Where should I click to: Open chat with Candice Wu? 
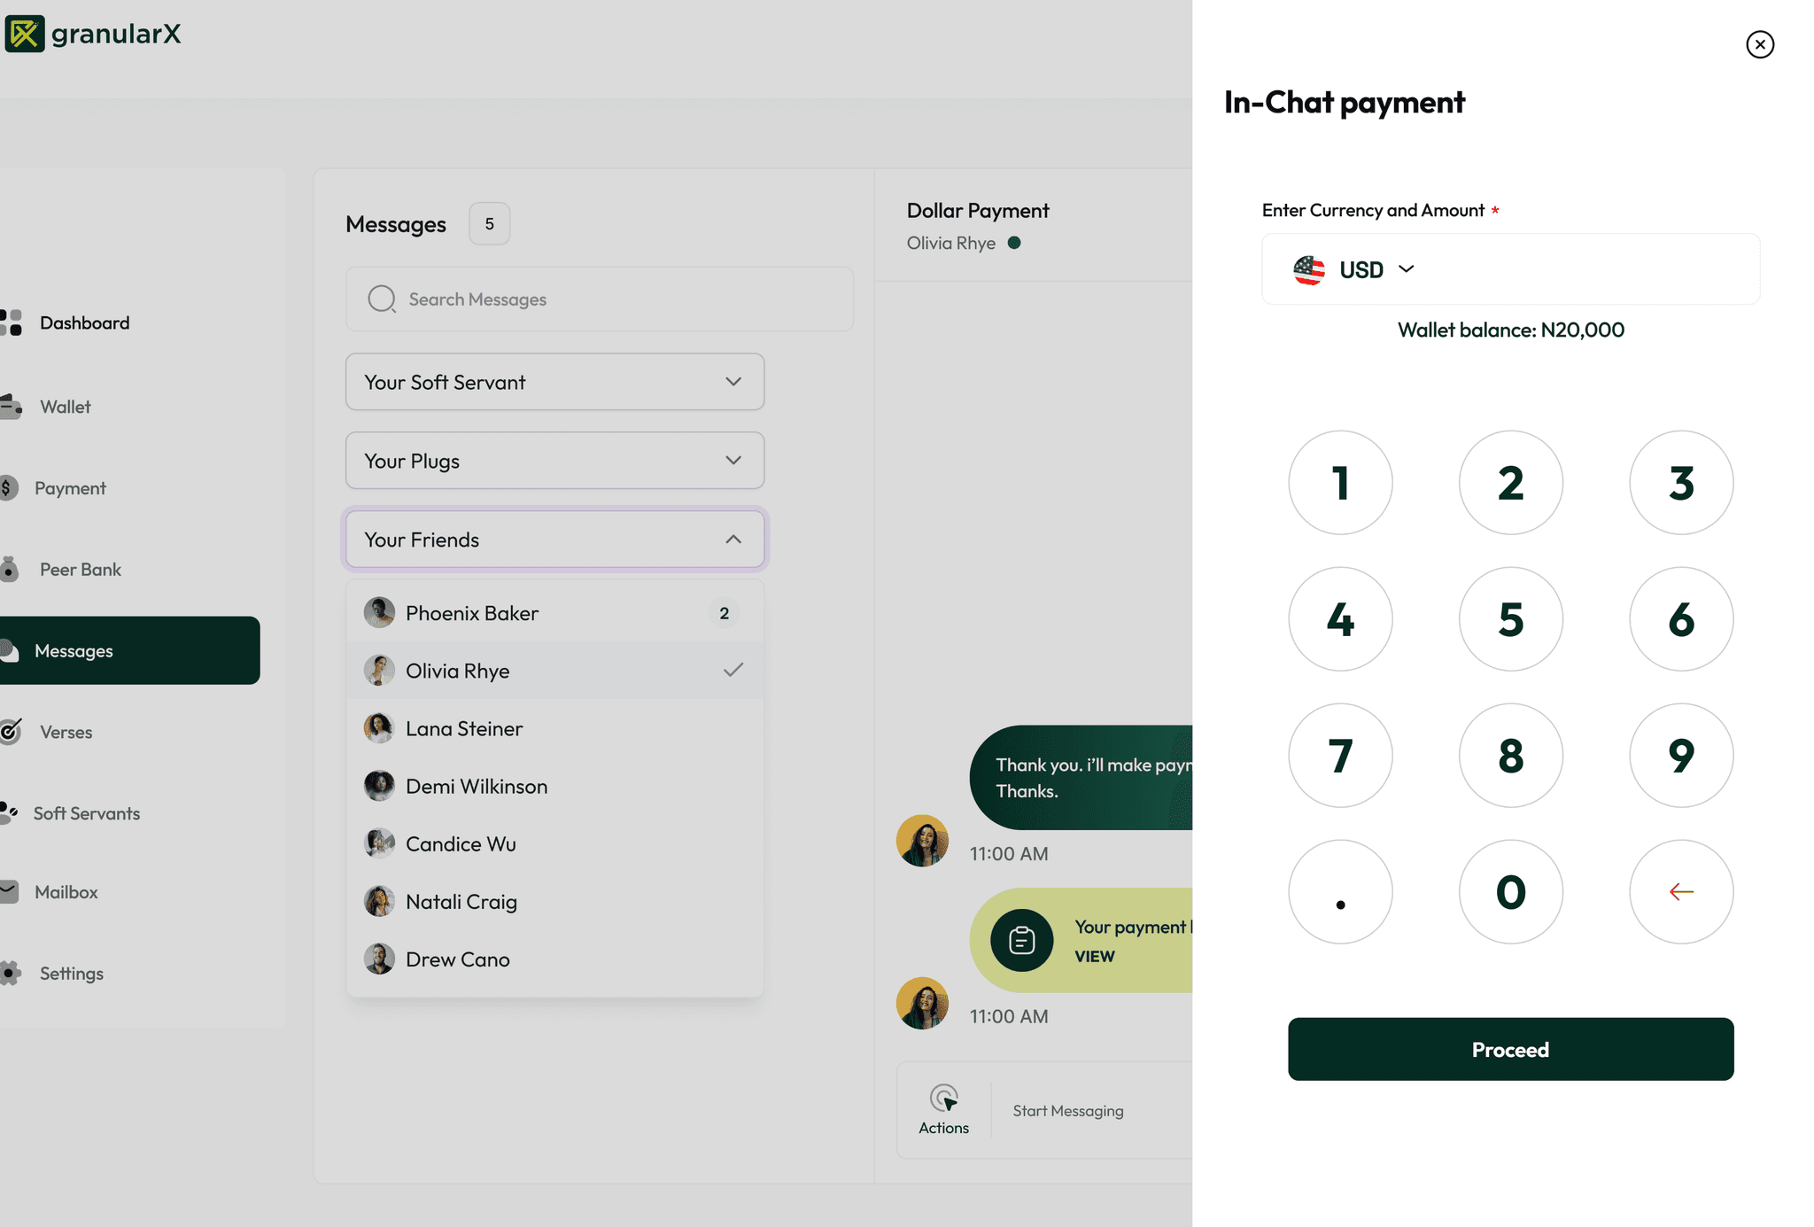[554, 843]
